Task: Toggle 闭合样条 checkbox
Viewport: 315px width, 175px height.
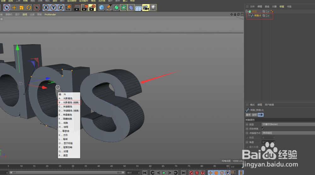Action: 263,129
